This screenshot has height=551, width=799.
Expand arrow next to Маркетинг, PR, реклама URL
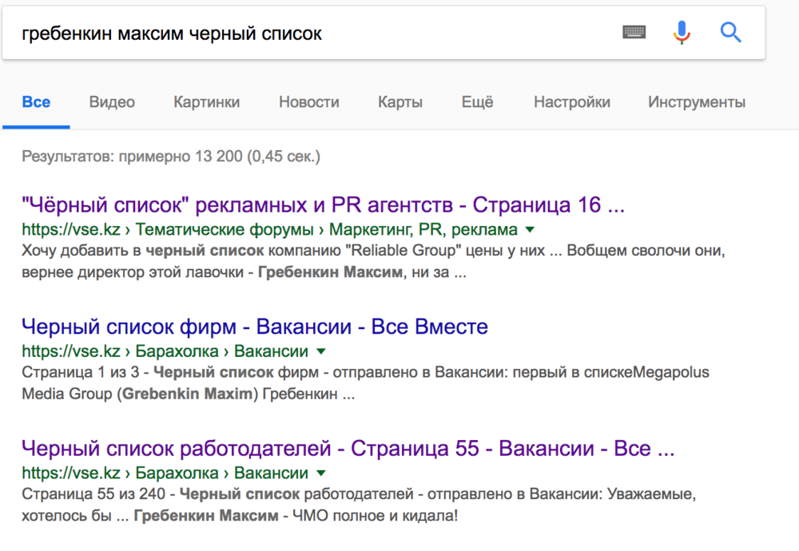click(530, 230)
